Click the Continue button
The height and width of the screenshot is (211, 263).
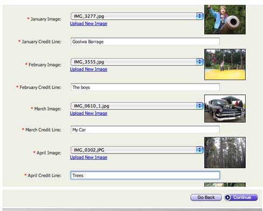coord(241,198)
